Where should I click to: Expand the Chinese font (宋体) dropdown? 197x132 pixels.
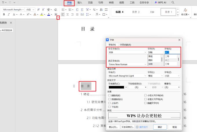click(145, 52)
